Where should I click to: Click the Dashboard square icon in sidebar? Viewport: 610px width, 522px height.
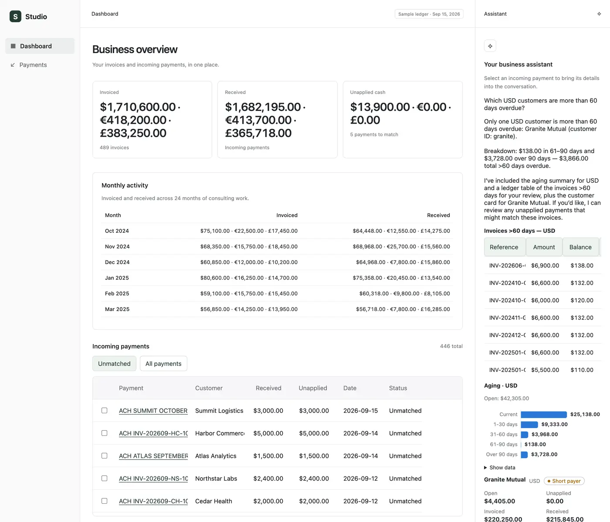point(13,46)
